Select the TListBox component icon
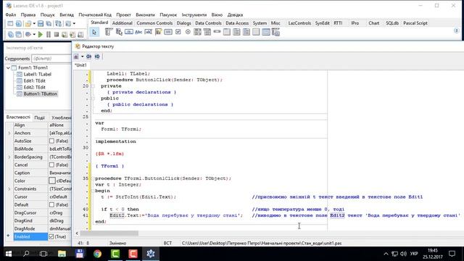The width and height of the screenshot is (464, 261). click(197, 32)
